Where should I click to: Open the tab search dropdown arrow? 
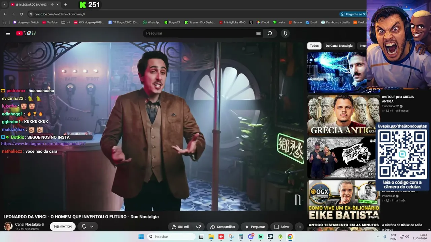pos(4,5)
